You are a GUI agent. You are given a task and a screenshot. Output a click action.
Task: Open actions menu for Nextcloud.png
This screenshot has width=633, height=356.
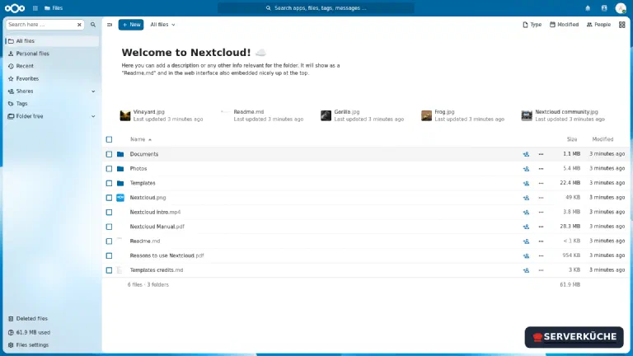541,198
